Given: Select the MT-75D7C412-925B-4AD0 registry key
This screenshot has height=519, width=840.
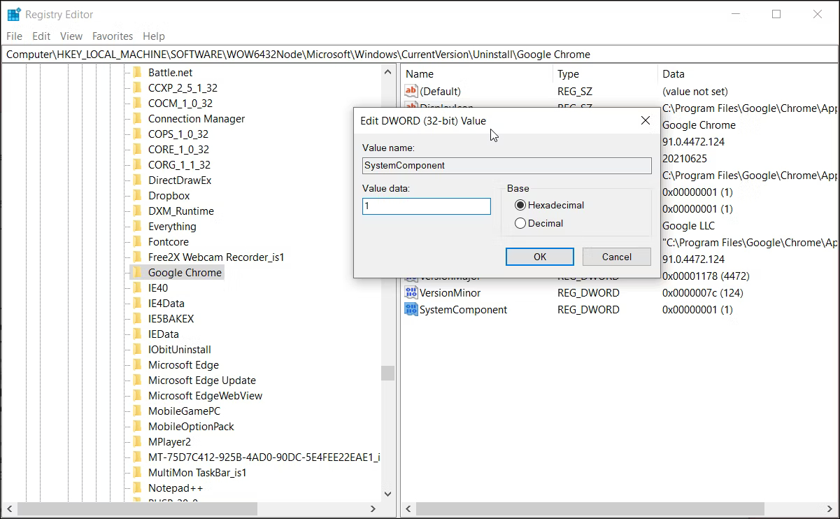Looking at the screenshot, I should (264, 457).
